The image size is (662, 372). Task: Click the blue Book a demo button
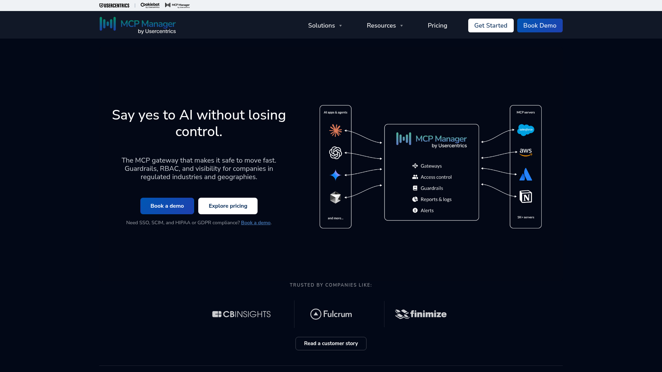167,206
